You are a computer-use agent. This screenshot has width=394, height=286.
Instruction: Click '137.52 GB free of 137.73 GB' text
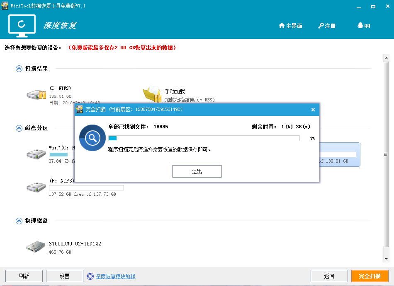tap(83, 194)
